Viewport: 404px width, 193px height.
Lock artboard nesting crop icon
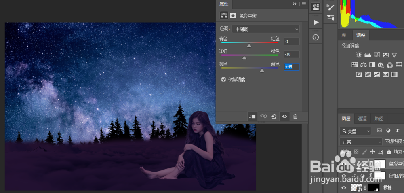381,152
